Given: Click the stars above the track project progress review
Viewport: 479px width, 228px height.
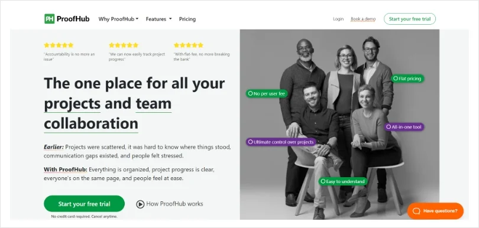Looking at the screenshot, I should (x=124, y=45).
